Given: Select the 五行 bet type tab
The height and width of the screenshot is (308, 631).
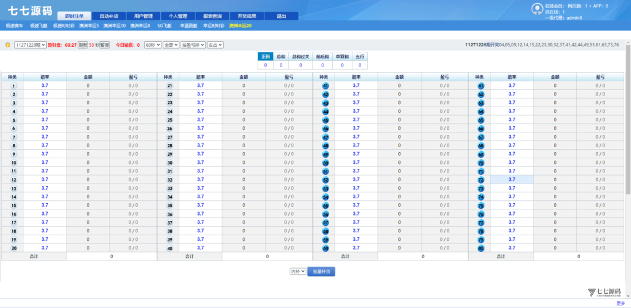Looking at the screenshot, I should pyautogui.click(x=360, y=57).
